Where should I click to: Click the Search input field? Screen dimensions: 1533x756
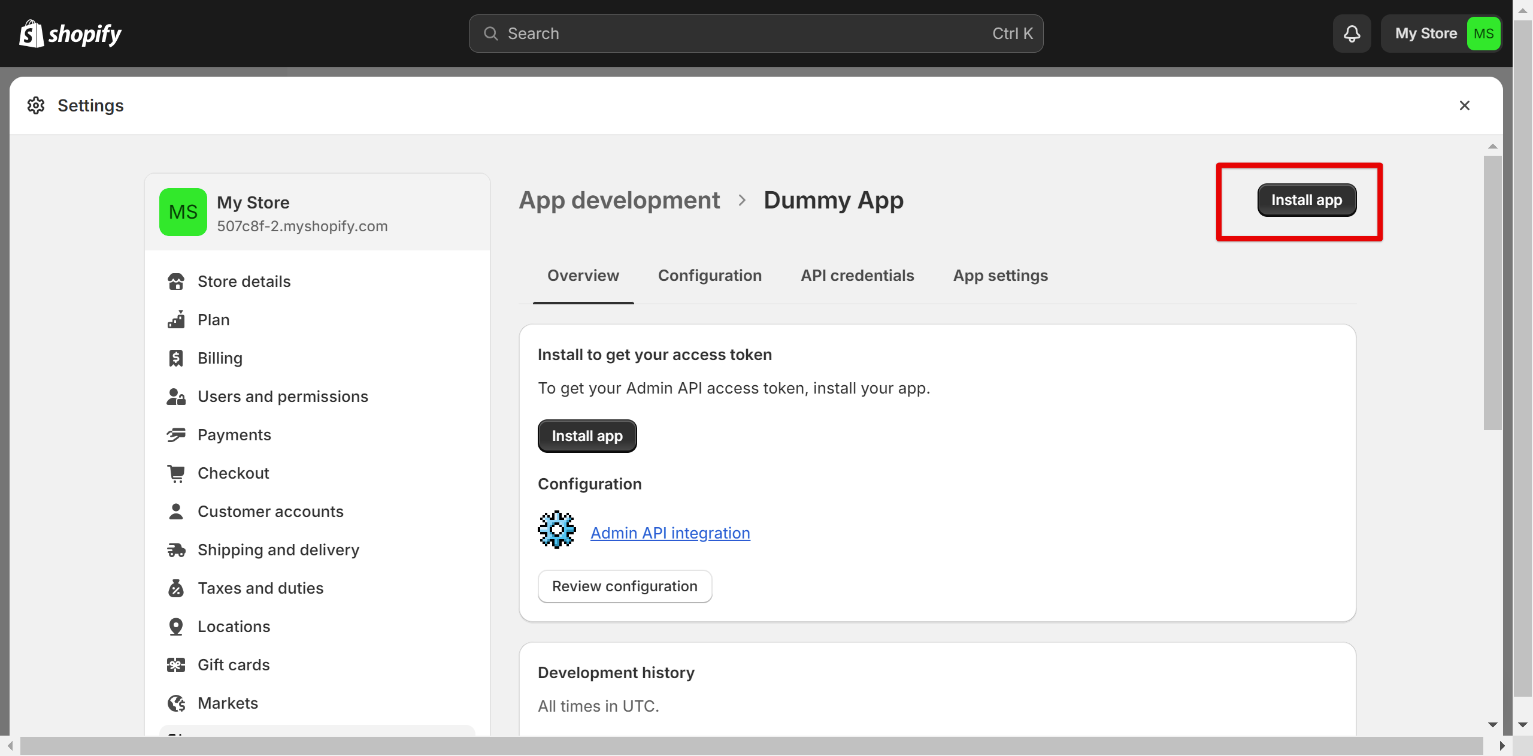[756, 34]
